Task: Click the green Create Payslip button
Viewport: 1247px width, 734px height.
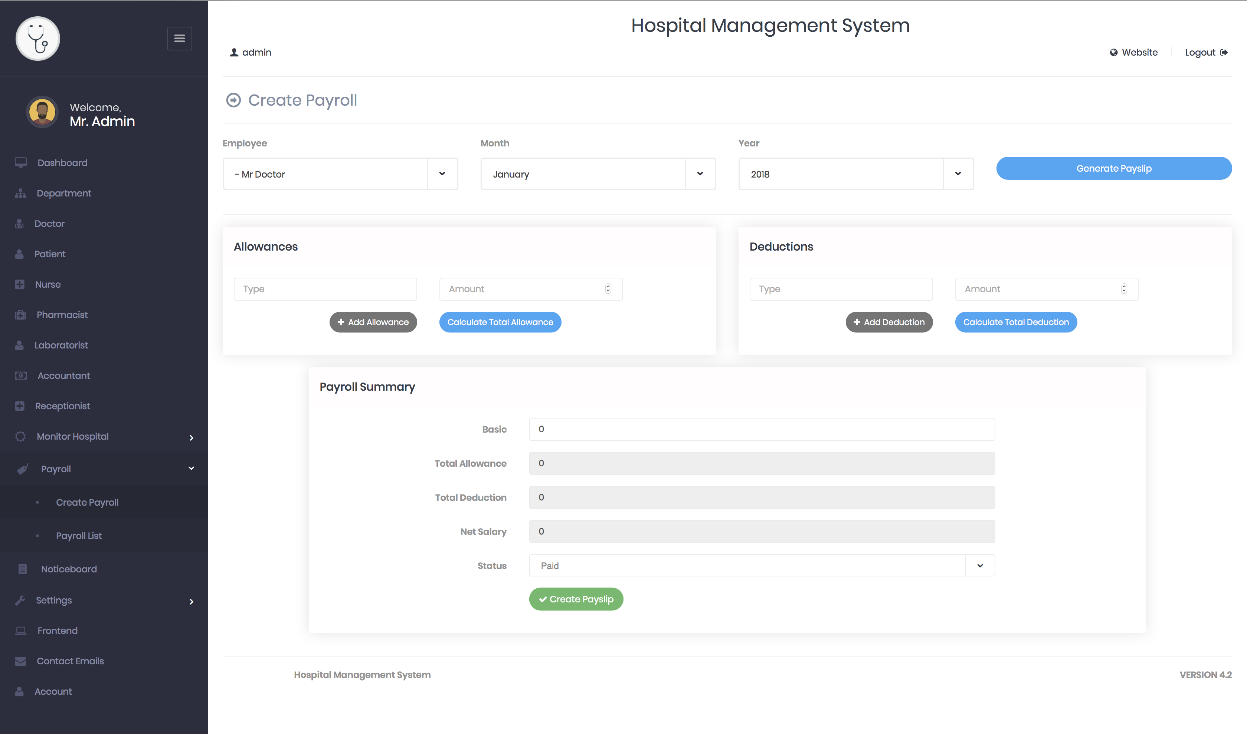Action: (x=576, y=599)
